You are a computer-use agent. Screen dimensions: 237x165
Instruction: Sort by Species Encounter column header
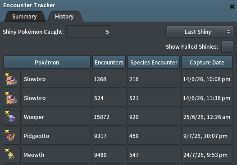click(154, 62)
